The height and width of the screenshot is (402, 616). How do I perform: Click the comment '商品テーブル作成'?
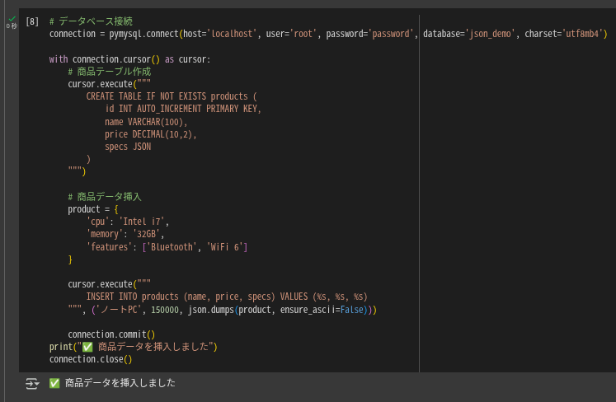pos(109,72)
